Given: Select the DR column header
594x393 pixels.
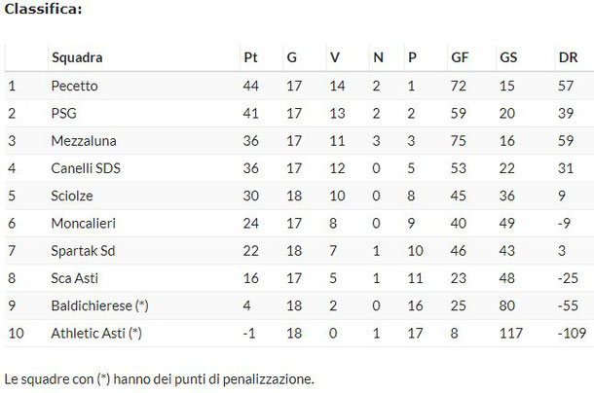Looking at the screenshot, I should coord(568,57).
